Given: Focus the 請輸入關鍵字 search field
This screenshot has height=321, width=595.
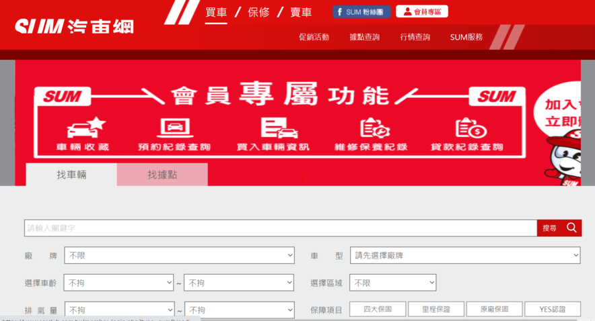Looking at the screenshot, I should [x=281, y=228].
